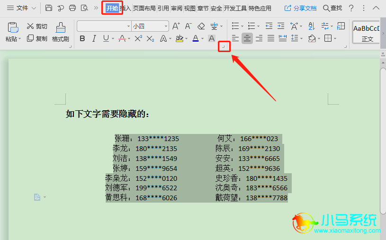
Task: Click the 粘贴 paste icon
Action: (x=13, y=27)
